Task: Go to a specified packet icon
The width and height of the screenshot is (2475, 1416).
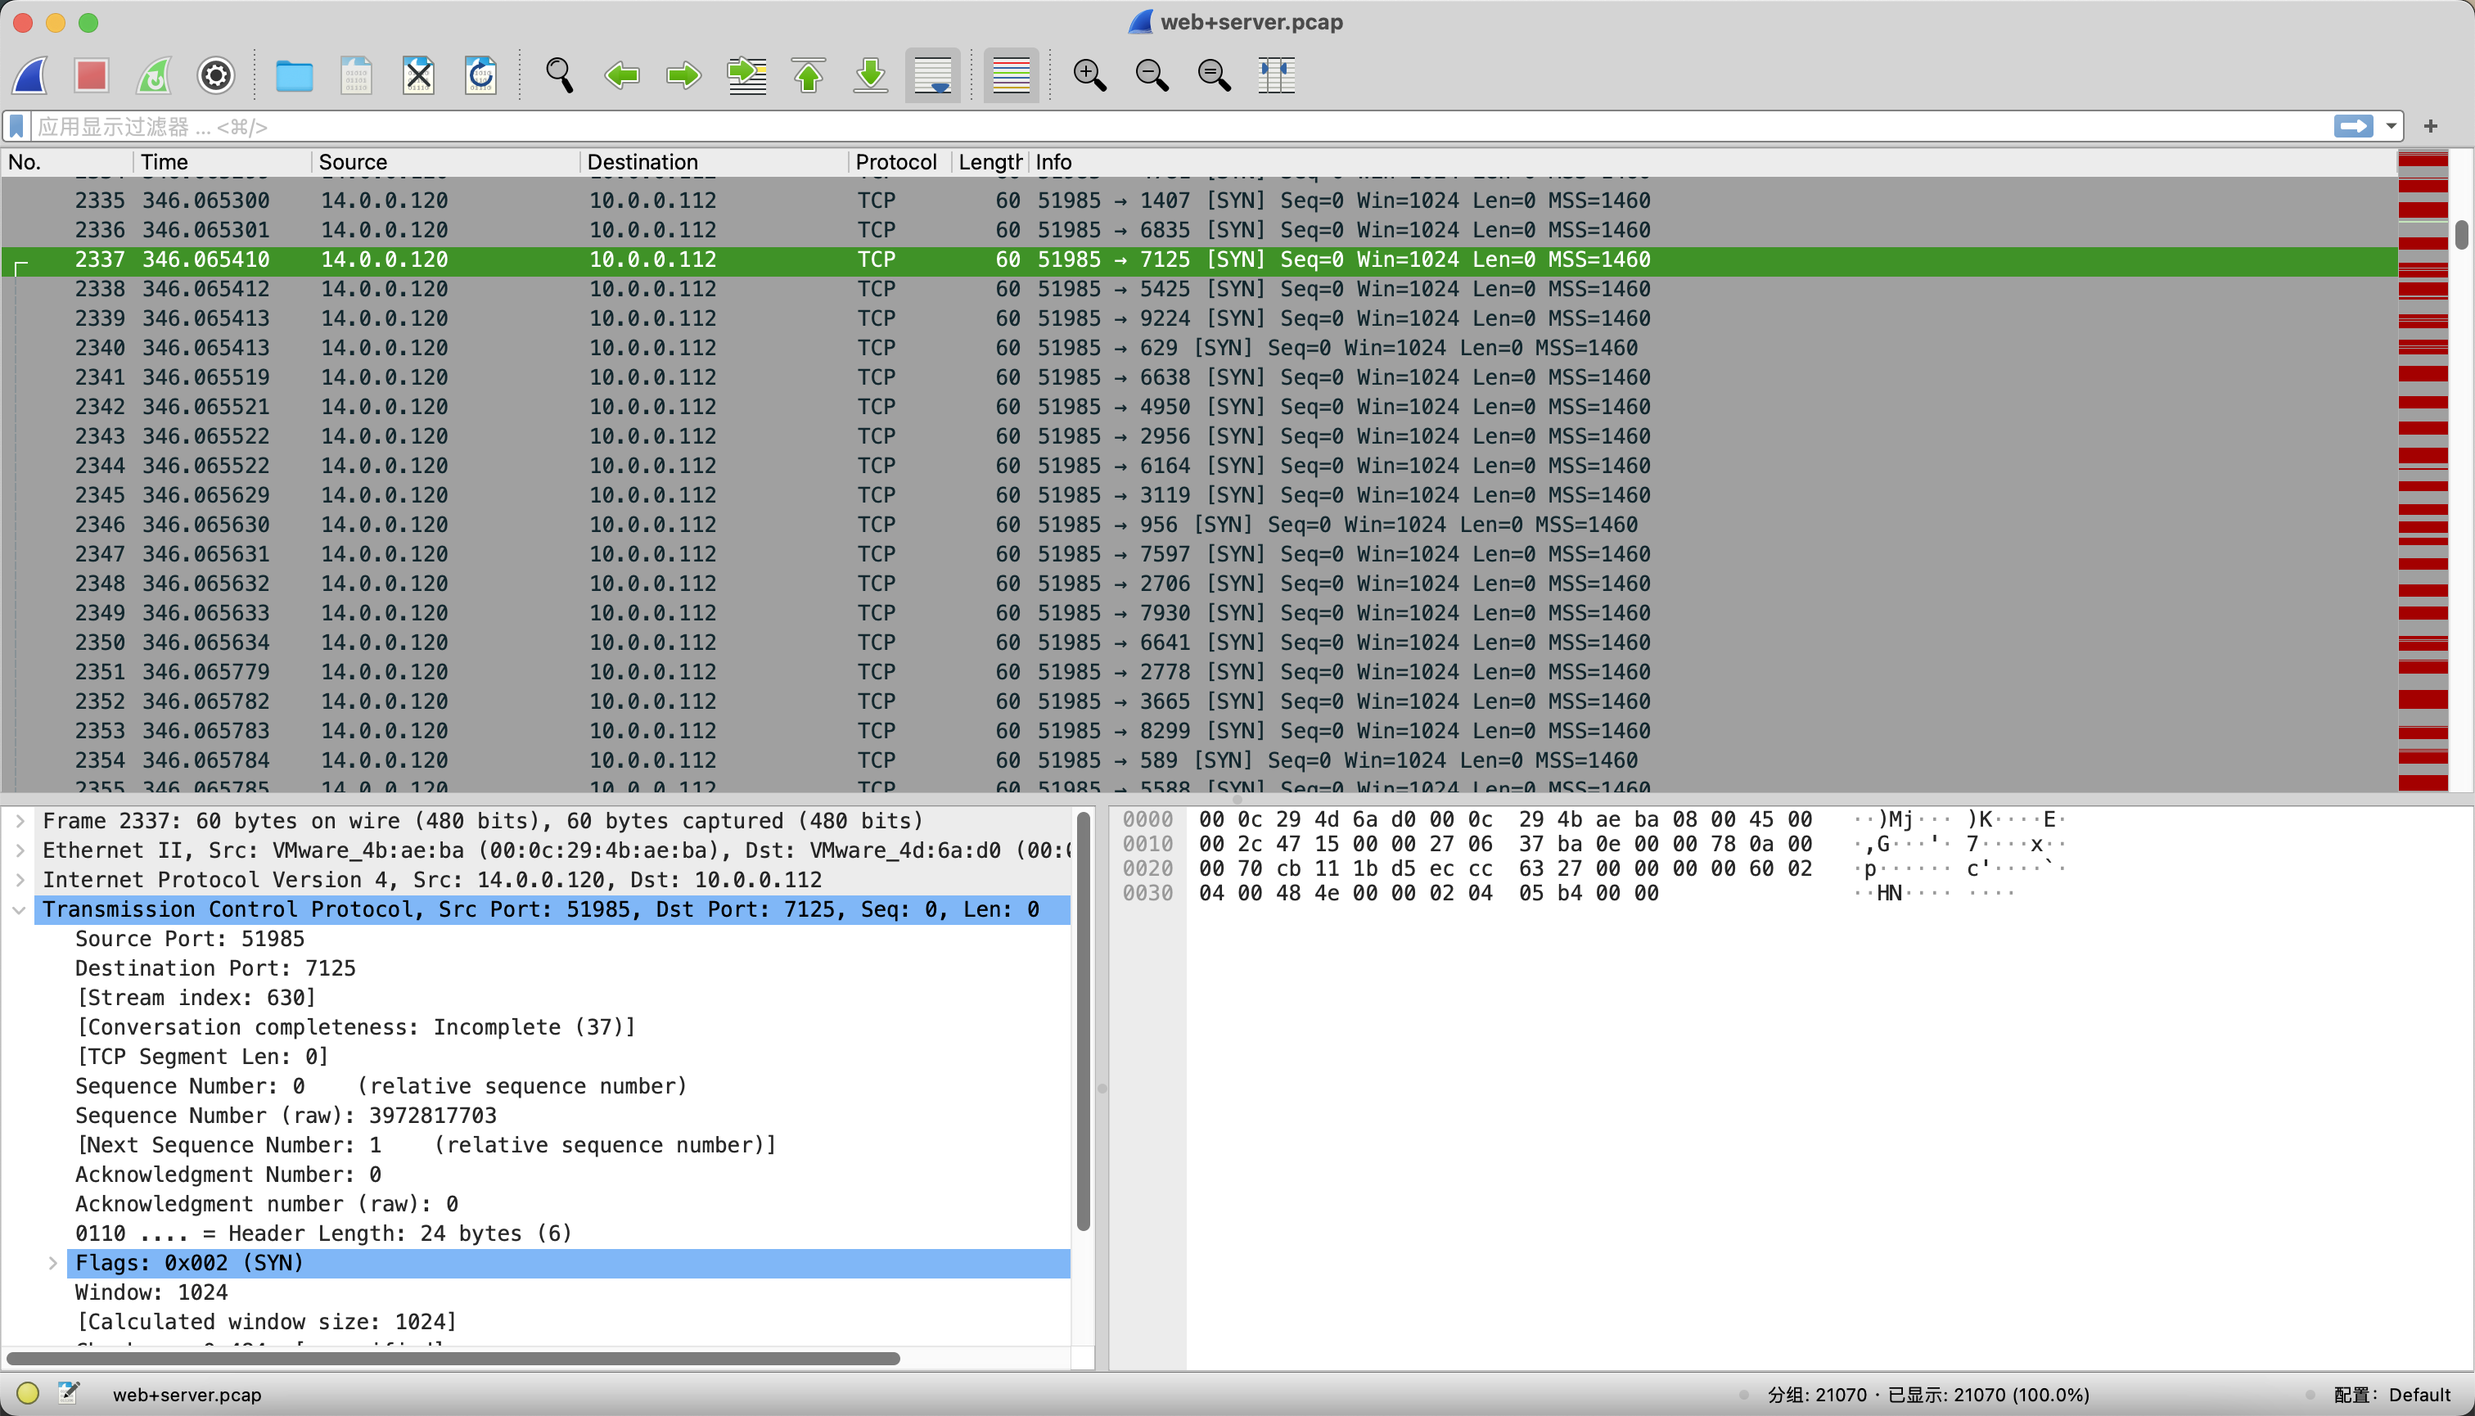Action: (x=747, y=74)
